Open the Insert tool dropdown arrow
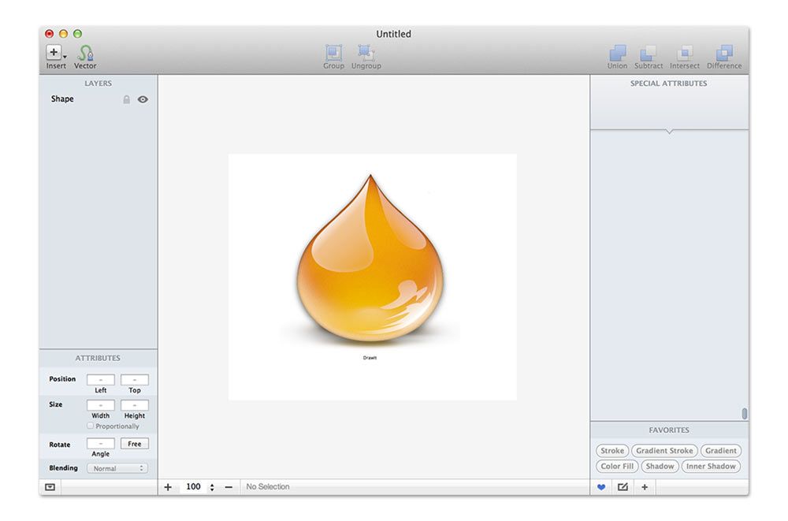The width and height of the screenshot is (788, 521). click(x=65, y=57)
